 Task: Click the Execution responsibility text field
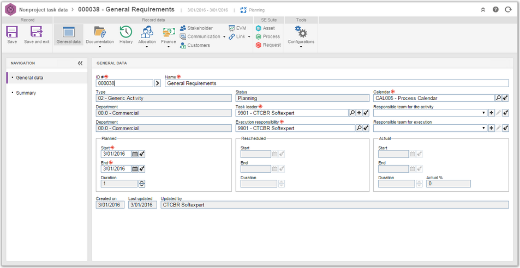[x=295, y=127]
